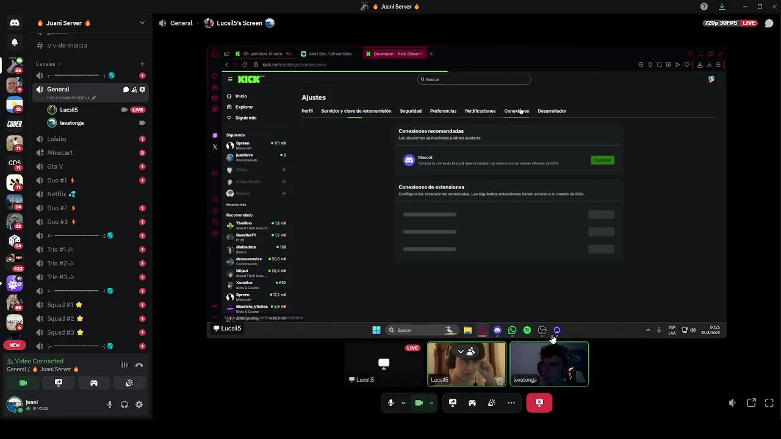781x439 pixels.
Task: Start activity gamepad in call bar
Action: point(472,403)
